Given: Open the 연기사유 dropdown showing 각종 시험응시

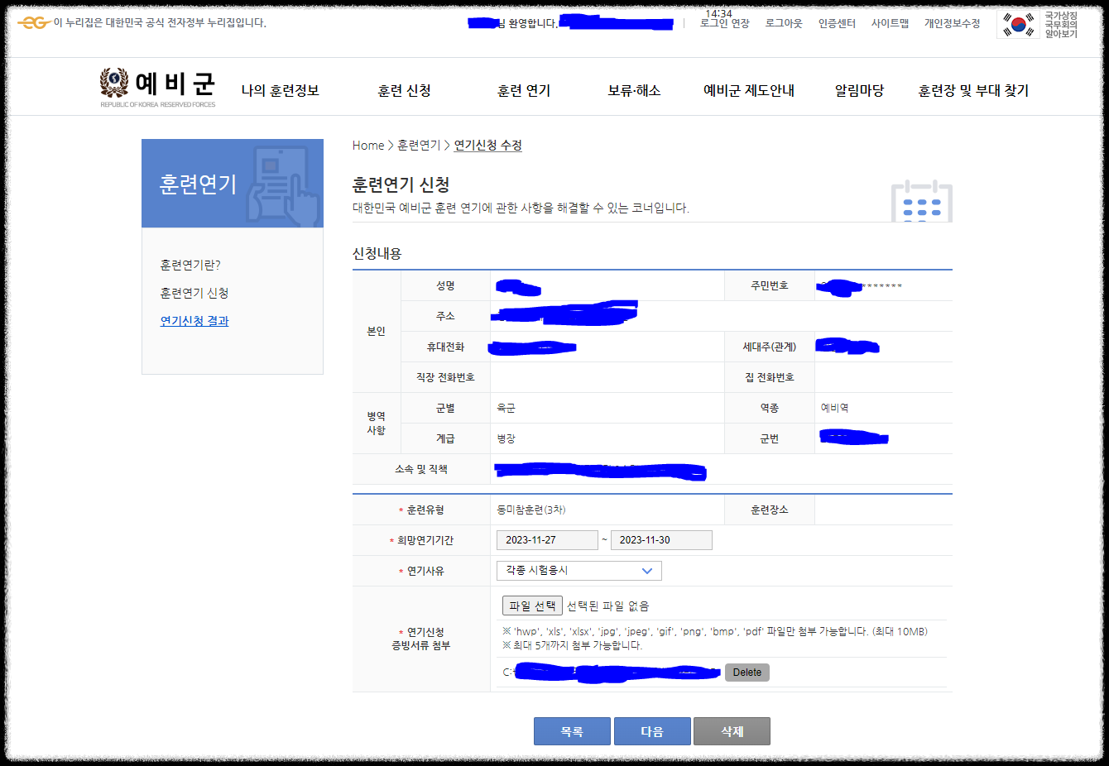Looking at the screenshot, I should pos(578,570).
